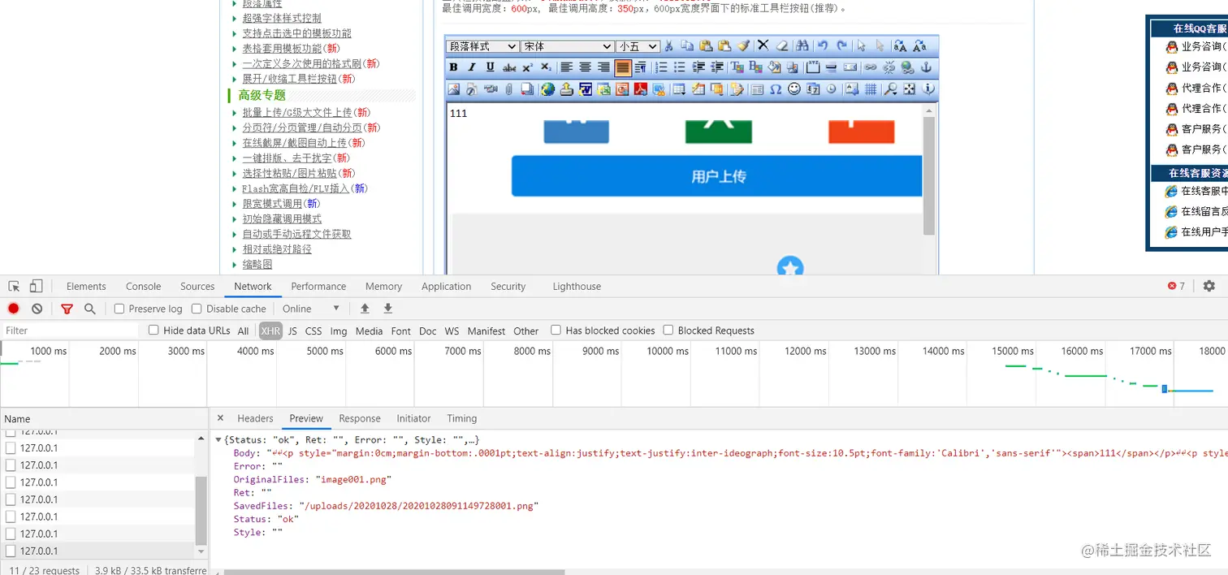Switch to the Console tab
Image resolution: width=1228 pixels, height=575 pixels.
click(x=144, y=286)
